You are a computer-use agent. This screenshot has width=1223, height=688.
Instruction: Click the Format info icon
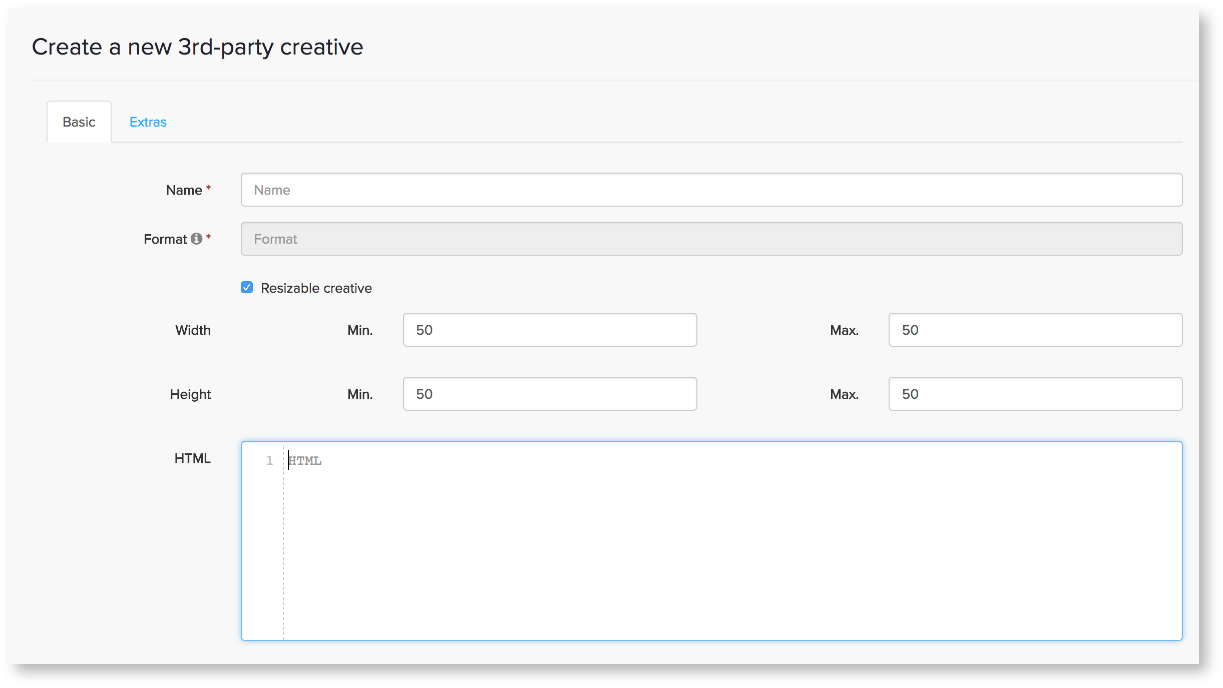(196, 239)
